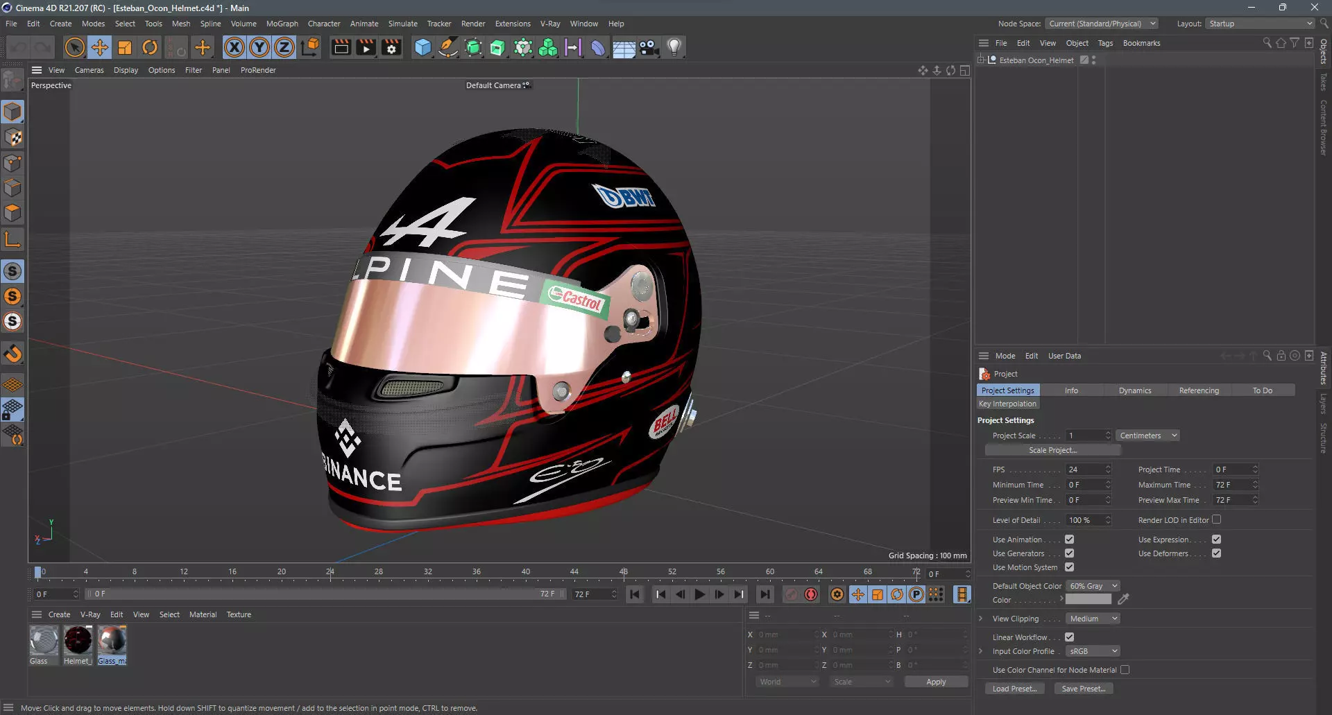Open the viewport Cameras menu
The image size is (1332, 715).
pyautogui.click(x=89, y=70)
